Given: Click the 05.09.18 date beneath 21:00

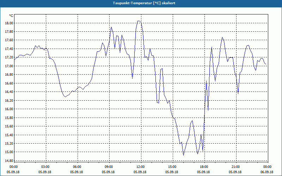Looking at the screenshot, I should [x=235, y=172].
